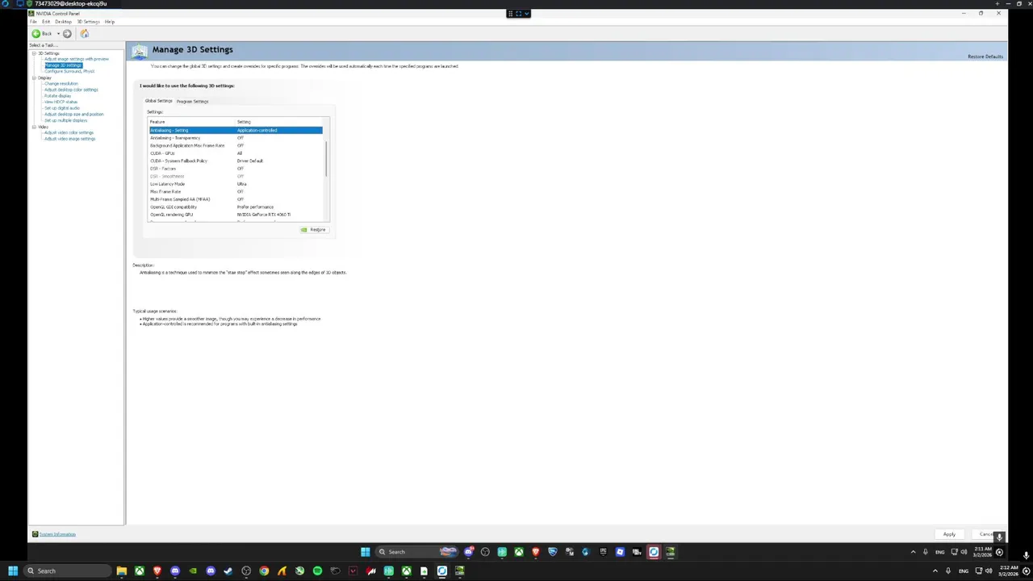Open the Desktop menu

click(63, 22)
